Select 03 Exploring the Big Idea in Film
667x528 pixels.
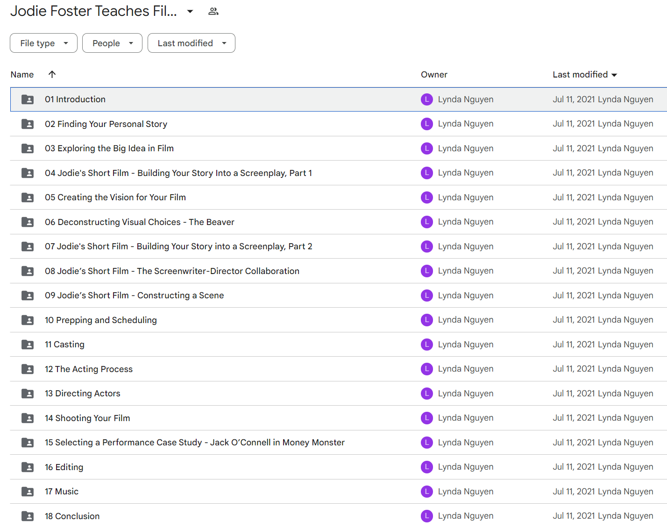(109, 148)
